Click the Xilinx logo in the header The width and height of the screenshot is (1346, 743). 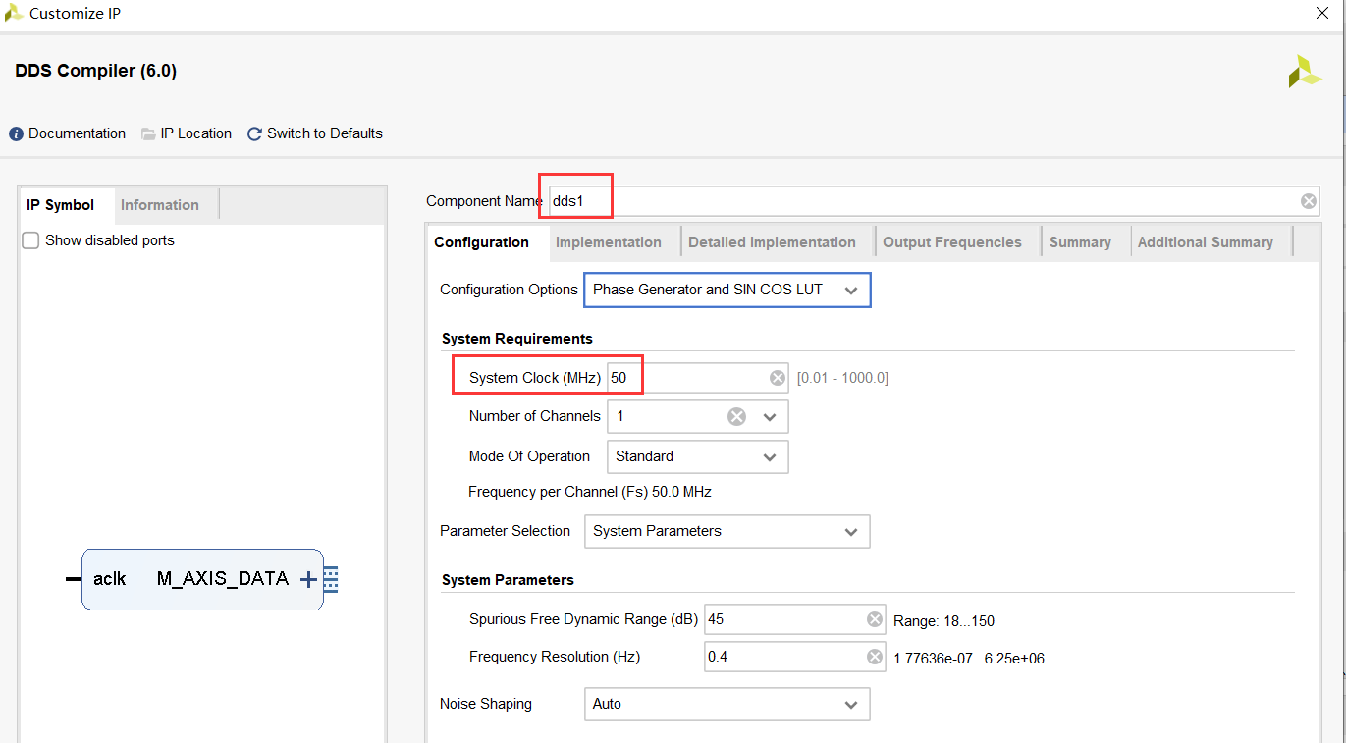point(1305,72)
